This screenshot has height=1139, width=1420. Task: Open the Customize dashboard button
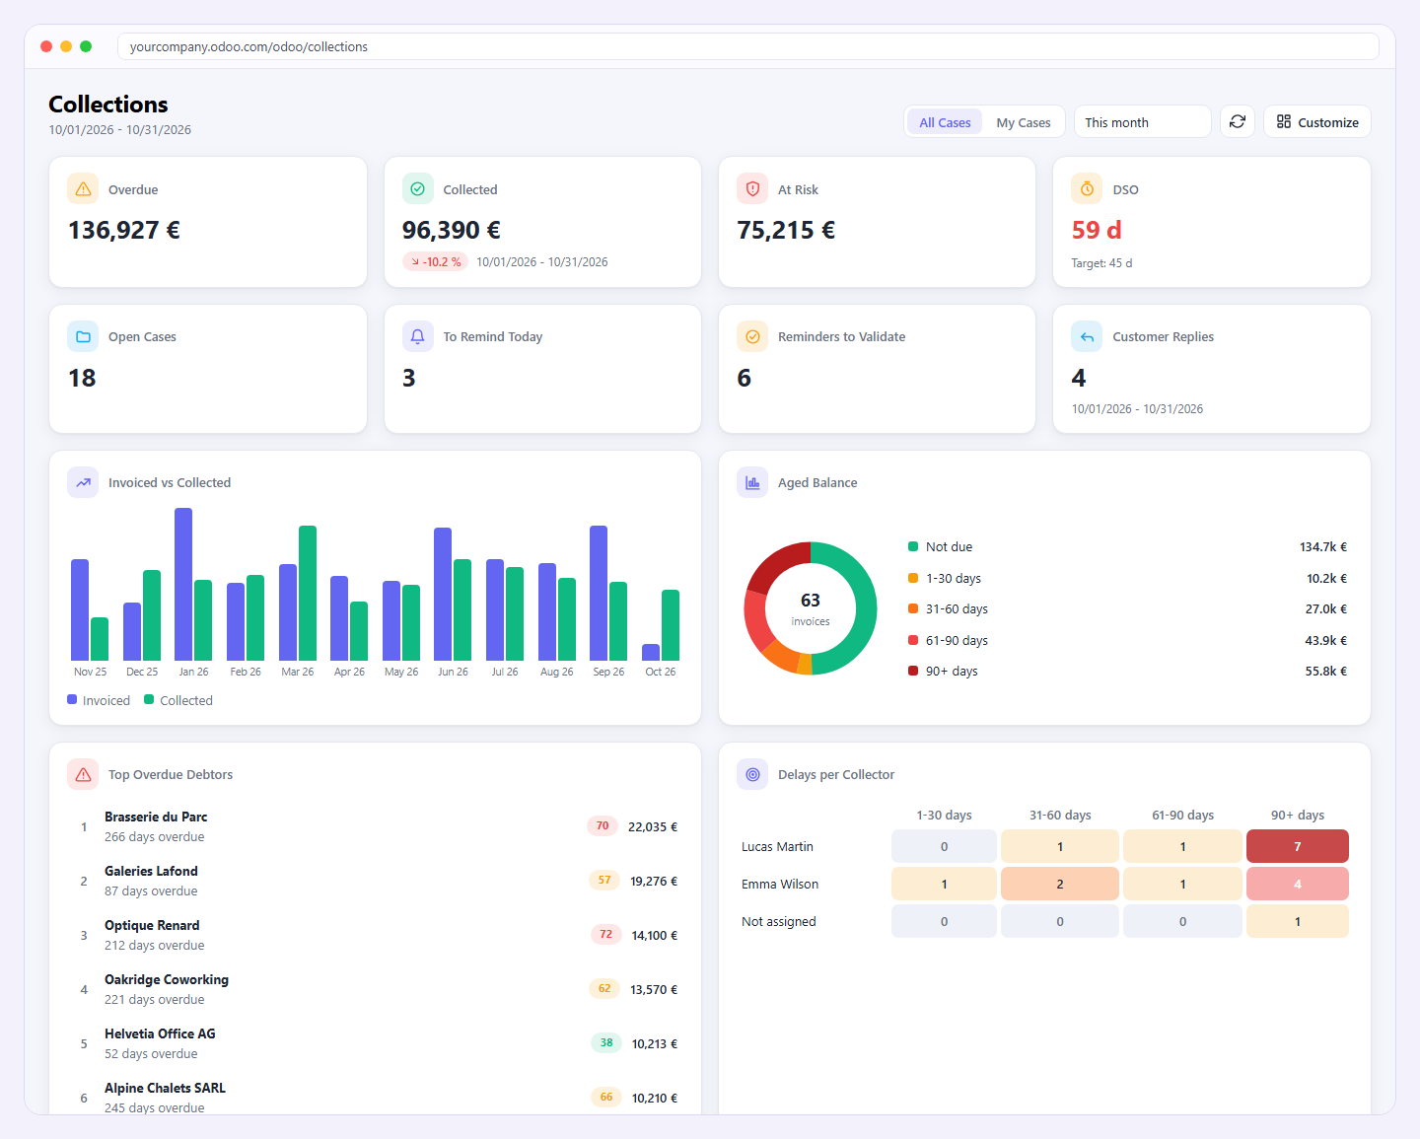(1317, 122)
